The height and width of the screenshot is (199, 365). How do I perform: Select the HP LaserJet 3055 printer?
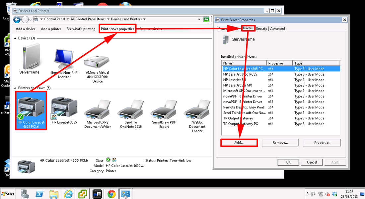coord(64,110)
